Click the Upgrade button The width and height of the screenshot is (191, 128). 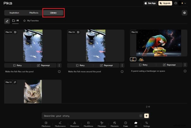point(165,3)
